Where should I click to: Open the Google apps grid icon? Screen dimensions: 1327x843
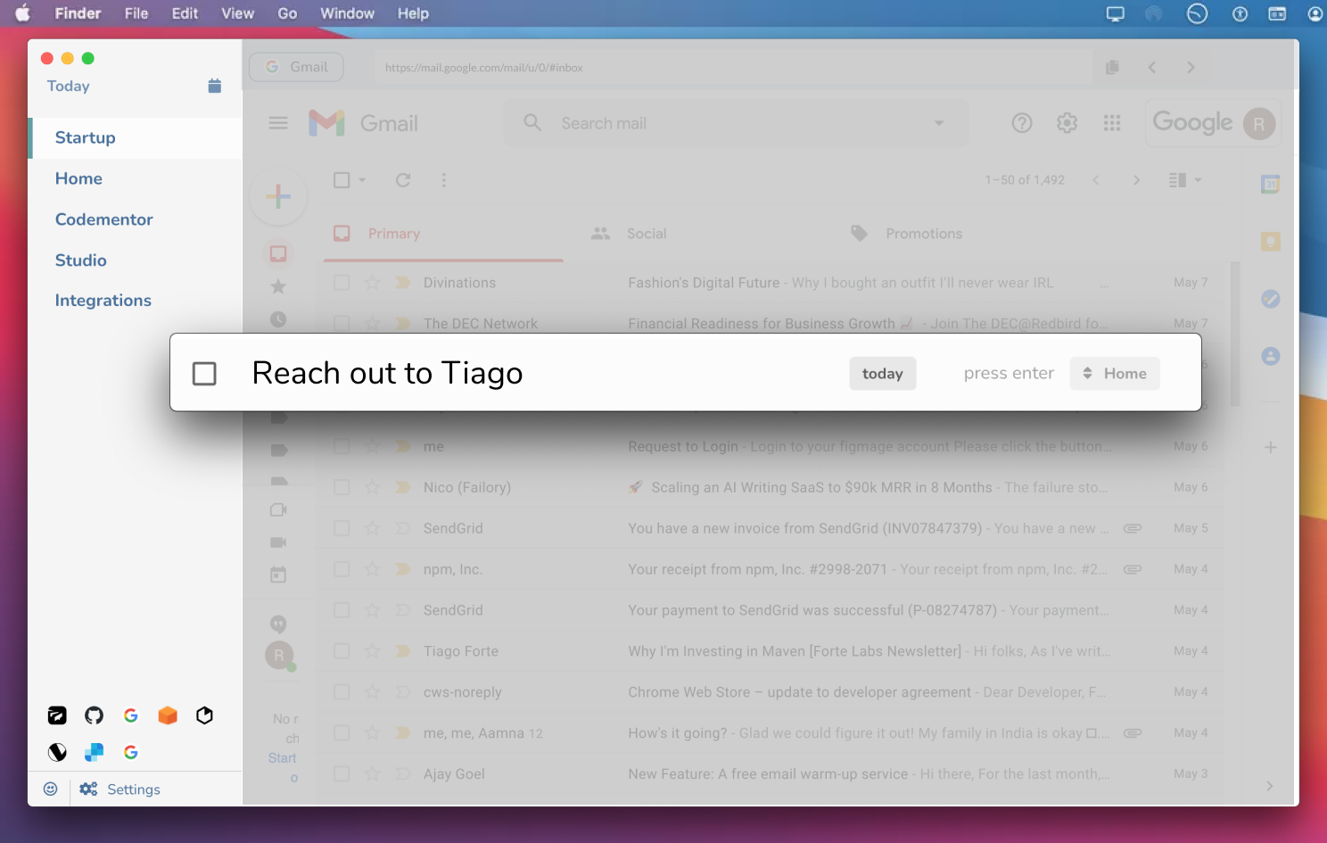1112,123
